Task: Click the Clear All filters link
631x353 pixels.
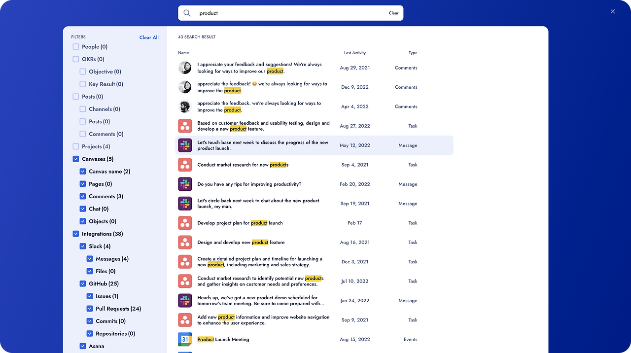Action: click(x=149, y=37)
